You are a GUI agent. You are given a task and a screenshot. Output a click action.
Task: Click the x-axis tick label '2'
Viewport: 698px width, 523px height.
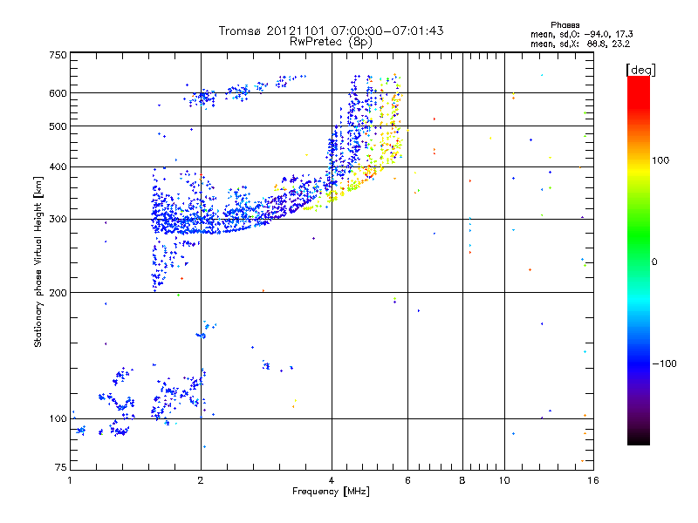(x=201, y=480)
